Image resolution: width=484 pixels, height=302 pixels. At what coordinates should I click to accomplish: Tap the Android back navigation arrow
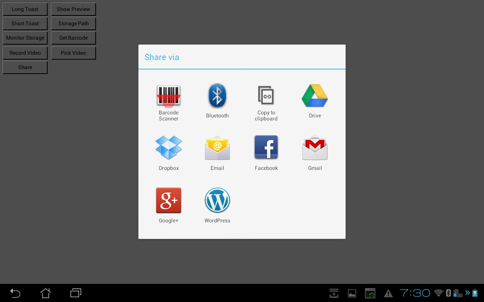click(x=15, y=293)
